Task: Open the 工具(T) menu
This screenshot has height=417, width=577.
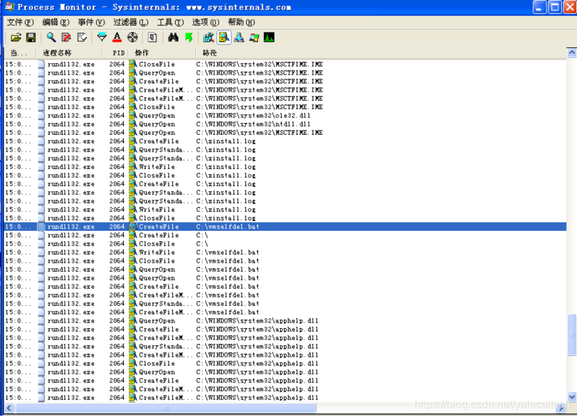Action: 170,22
